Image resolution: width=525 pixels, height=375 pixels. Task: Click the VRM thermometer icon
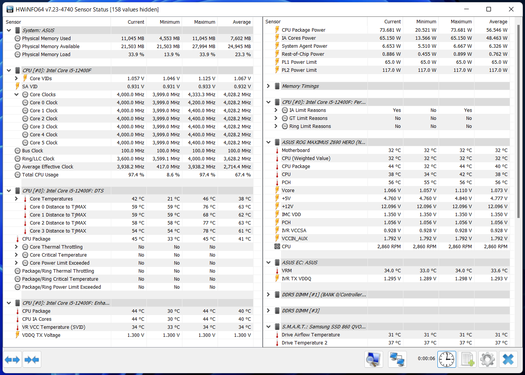click(x=277, y=271)
